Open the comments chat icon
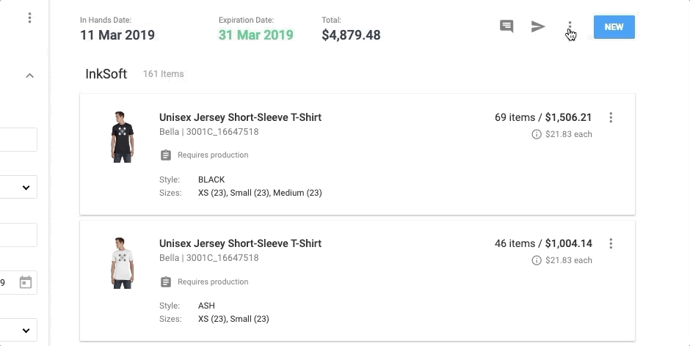The width and height of the screenshot is (690, 346). [x=506, y=27]
